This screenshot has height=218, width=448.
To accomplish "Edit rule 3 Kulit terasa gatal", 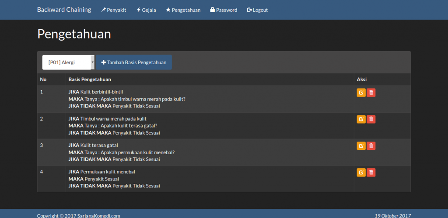I will [x=361, y=146].
